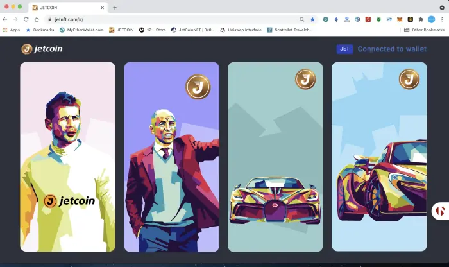Go back using the browser back arrow
Image resolution: width=449 pixels, height=267 pixels.
(x=5, y=19)
